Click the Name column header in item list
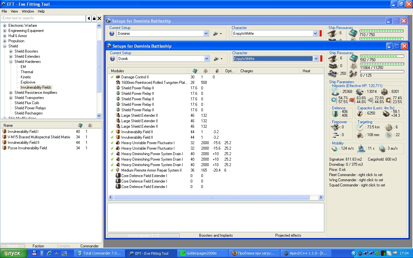This screenshot has height=258, width=413. (37, 125)
